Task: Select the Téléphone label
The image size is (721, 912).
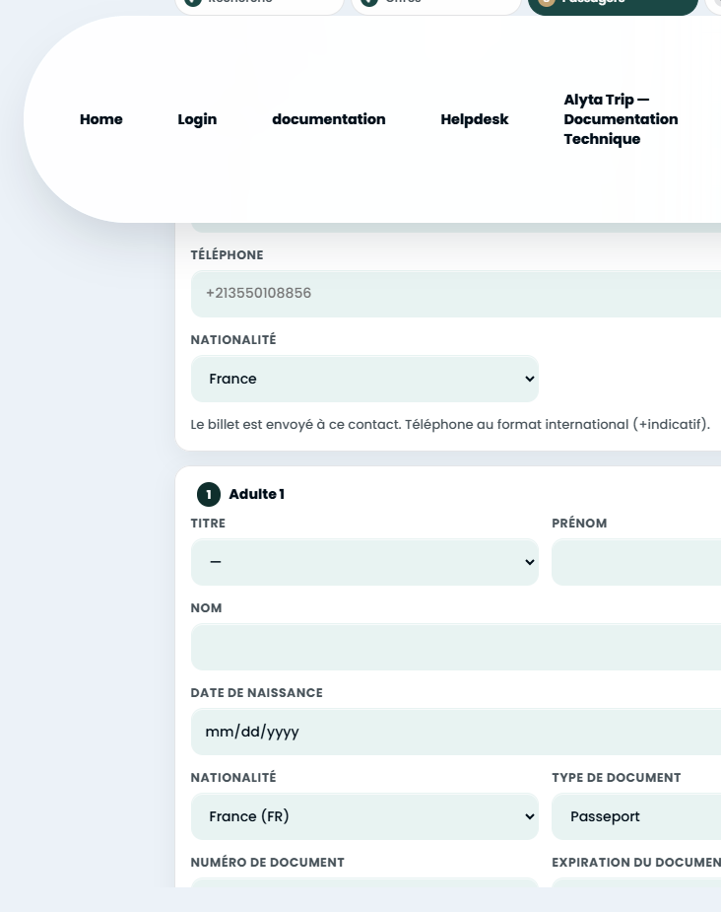Action: click(x=227, y=254)
